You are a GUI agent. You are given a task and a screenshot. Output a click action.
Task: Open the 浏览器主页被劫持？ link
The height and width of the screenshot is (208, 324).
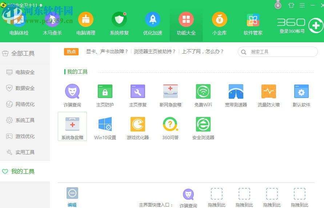[x=155, y=51]
